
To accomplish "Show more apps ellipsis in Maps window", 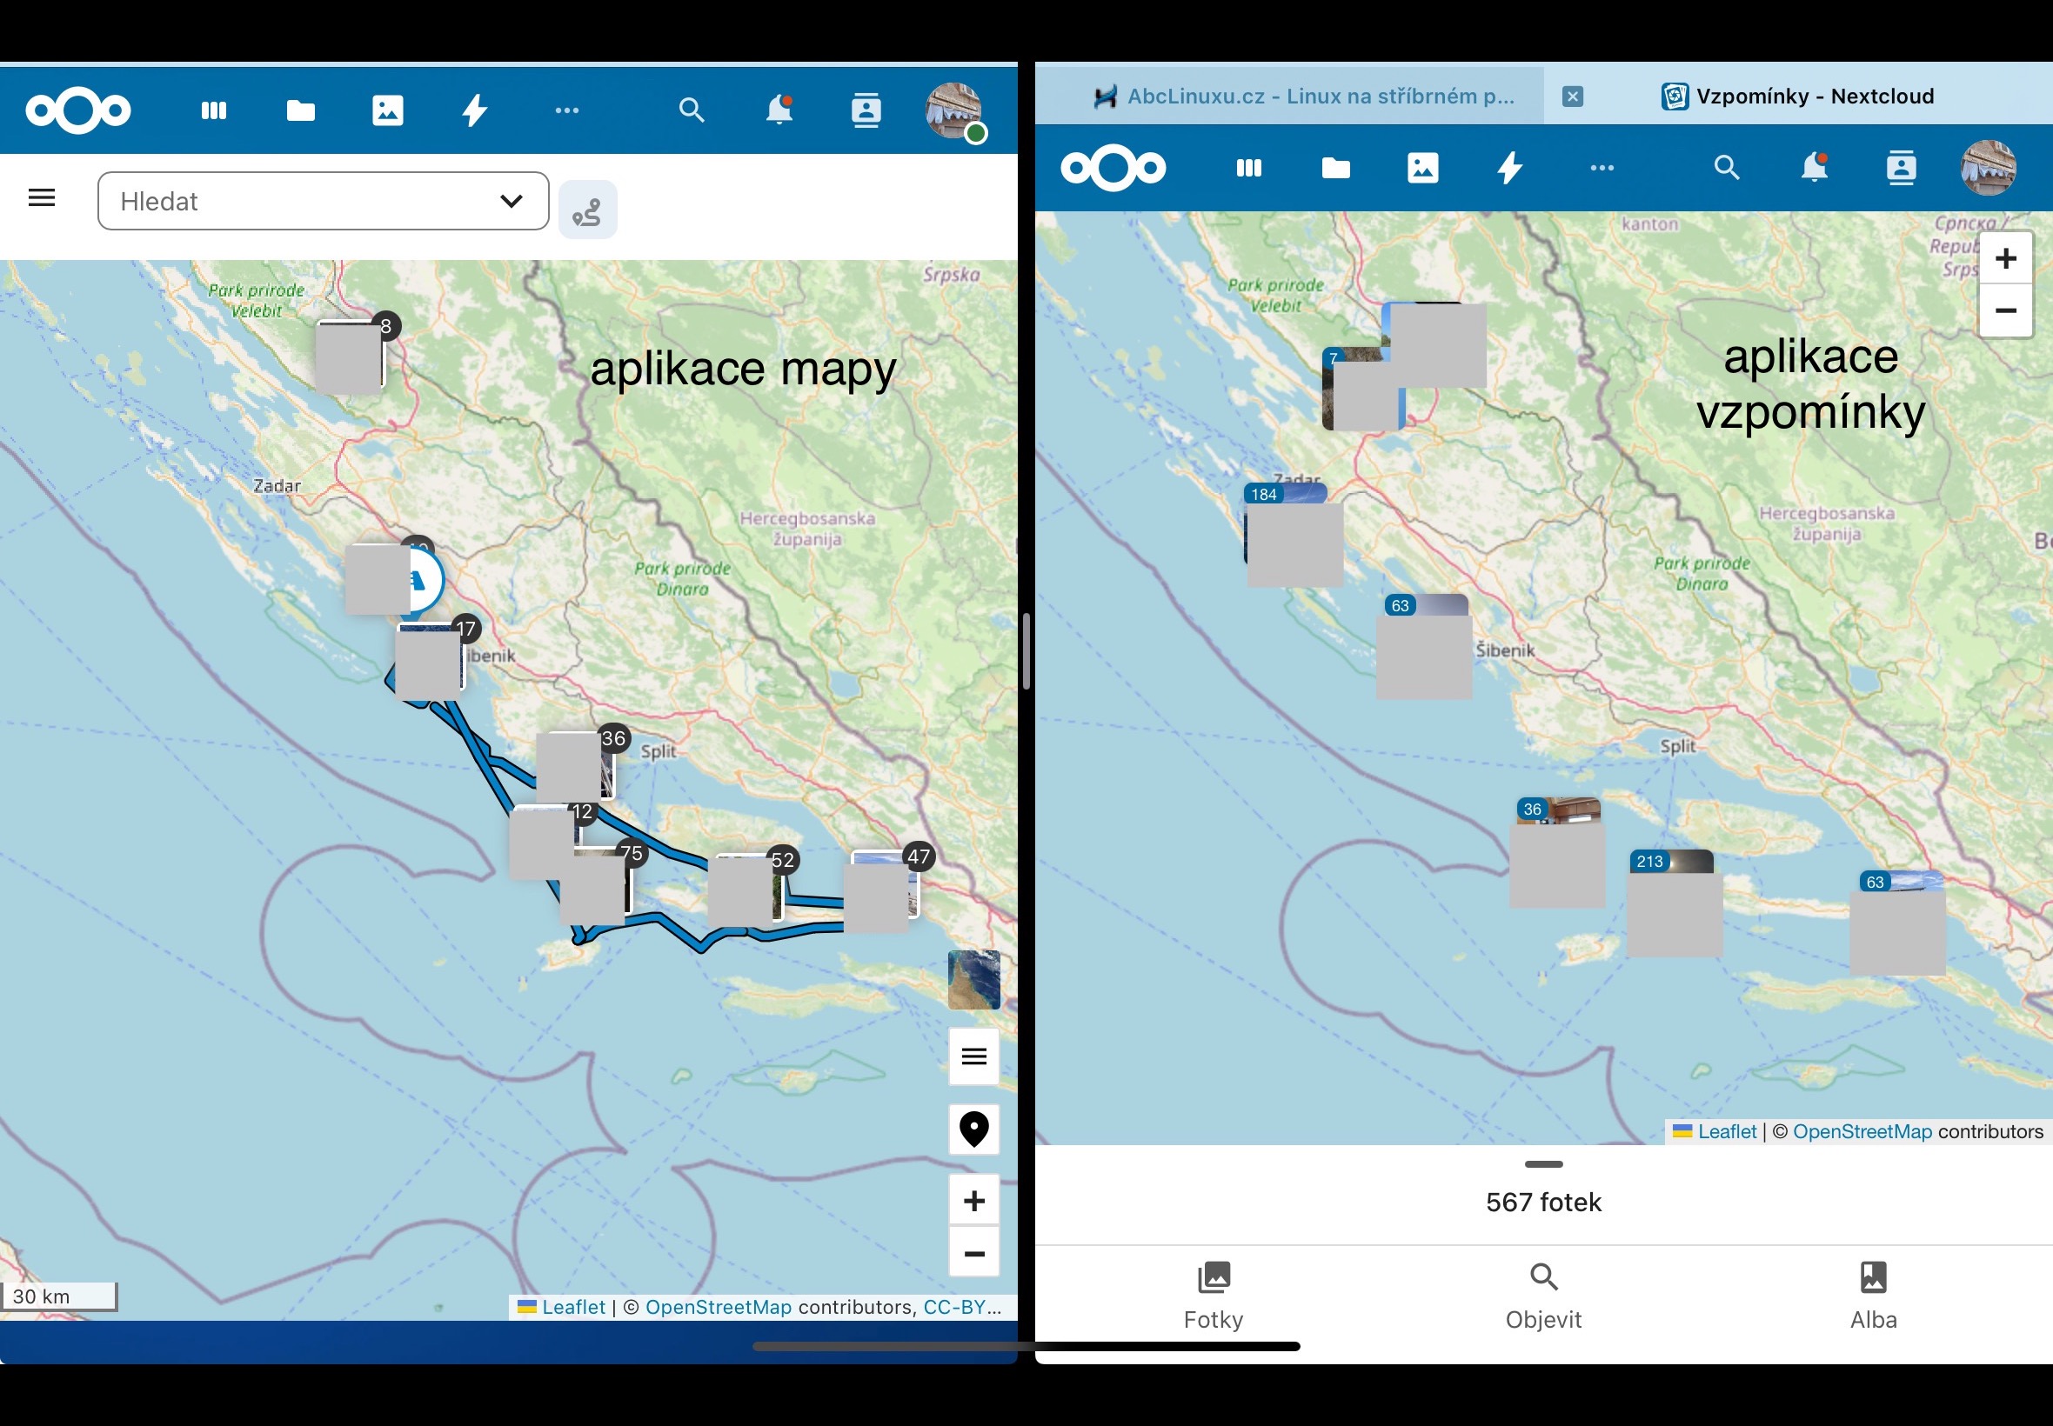I will (566, 110).
